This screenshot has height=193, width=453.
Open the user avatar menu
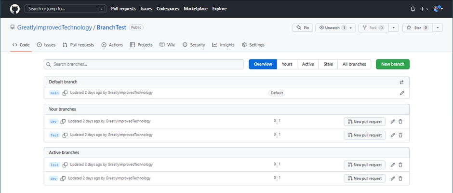[438, 9]
